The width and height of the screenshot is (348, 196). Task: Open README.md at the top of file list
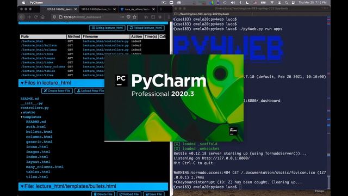click(29, 99)
